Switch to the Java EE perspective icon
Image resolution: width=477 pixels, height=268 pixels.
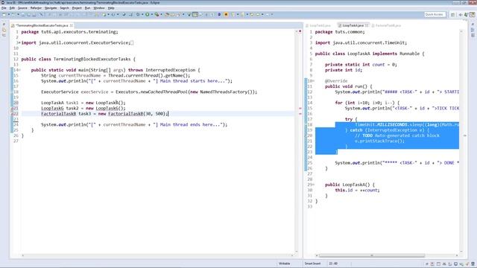[472, 14]
